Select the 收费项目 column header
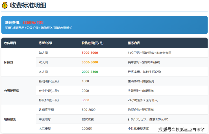This screenshot has height=134, width=209. pyautogui.click(x=10, y=43)
